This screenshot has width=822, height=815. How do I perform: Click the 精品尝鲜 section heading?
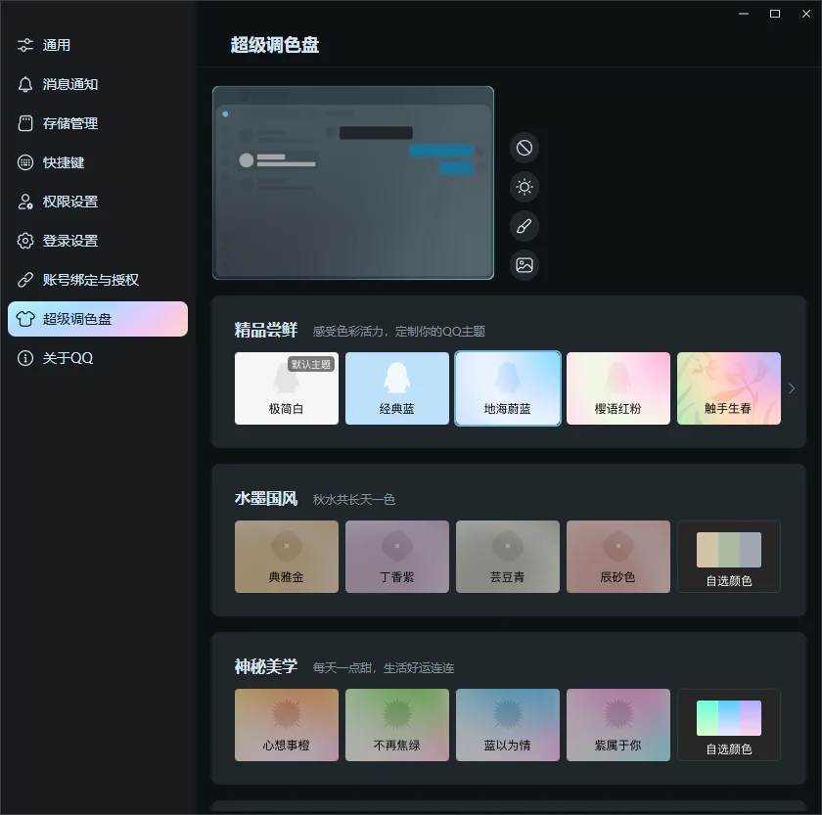[266, 330]
